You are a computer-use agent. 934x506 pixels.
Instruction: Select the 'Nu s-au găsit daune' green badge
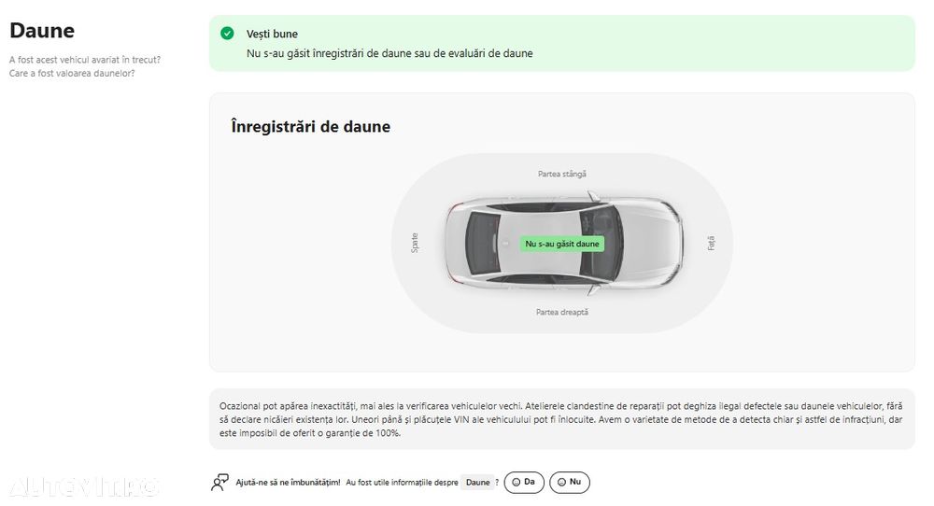click(562, 244)
